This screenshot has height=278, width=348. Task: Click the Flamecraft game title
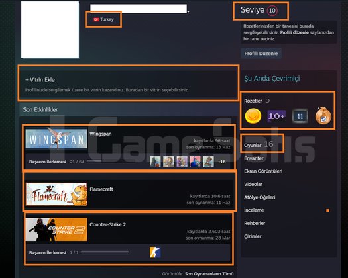[101, 189]
